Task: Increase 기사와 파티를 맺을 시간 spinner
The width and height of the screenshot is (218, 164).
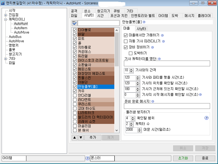Action: click(138, 77)
